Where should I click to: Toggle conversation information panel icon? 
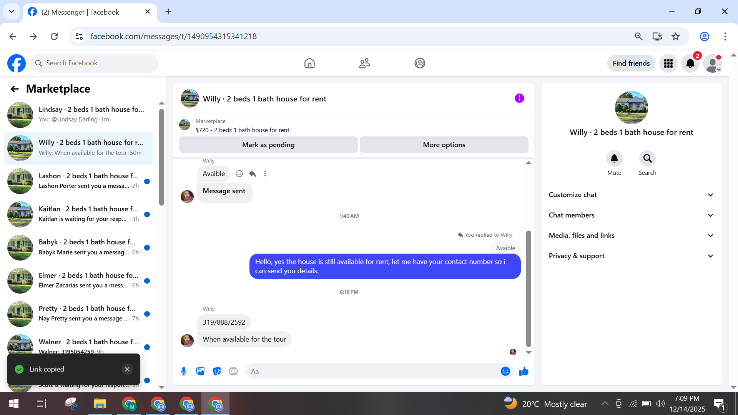pyautogui.click(x=519, y=98)
